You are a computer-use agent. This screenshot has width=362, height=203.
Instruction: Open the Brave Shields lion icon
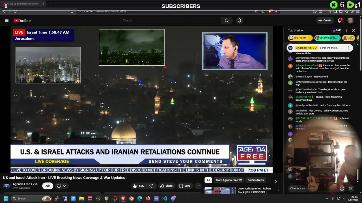coord(270,11)
